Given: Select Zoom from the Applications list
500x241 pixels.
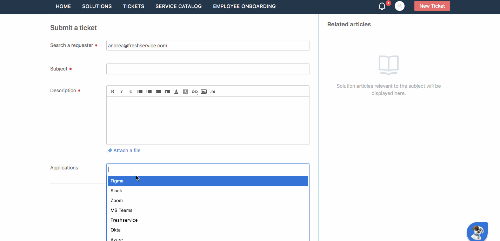Looking at the screenshot, I should click(208, 201).
